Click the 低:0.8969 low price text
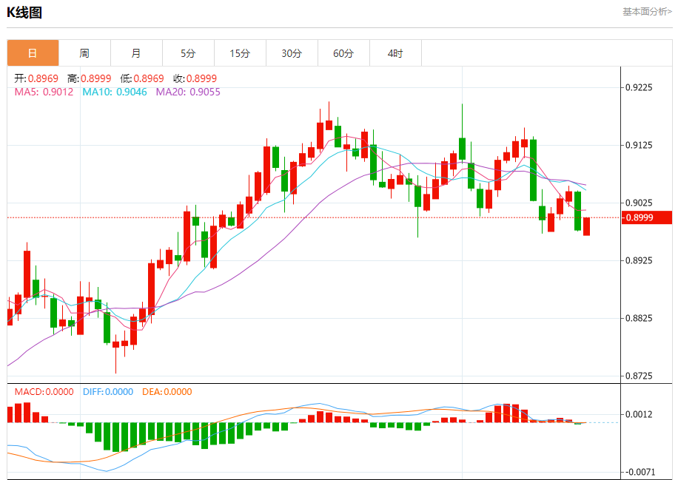 (x=142, y=78)
